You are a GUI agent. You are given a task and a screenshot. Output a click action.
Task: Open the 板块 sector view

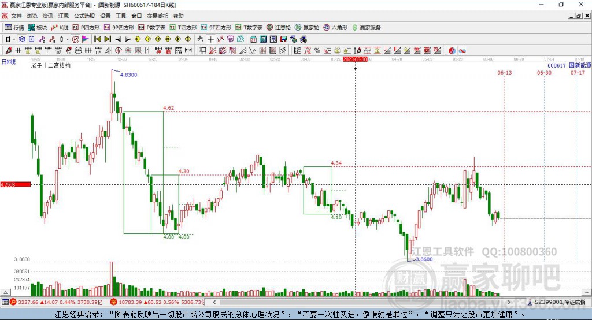(38, 28)
